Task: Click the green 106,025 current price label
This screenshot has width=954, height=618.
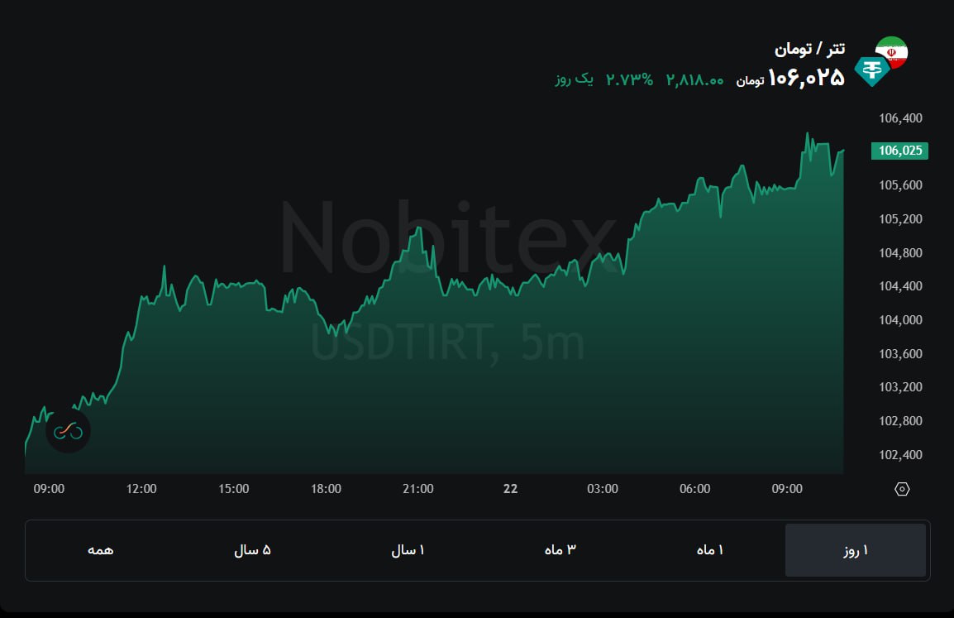Action: click(899, 151)
